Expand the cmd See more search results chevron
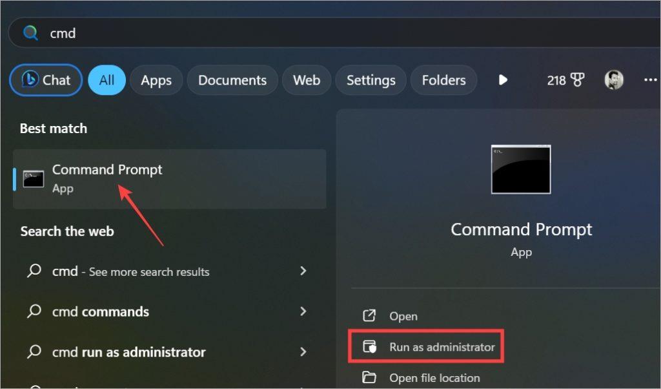 pyautogui.click(x=303, y=271)
